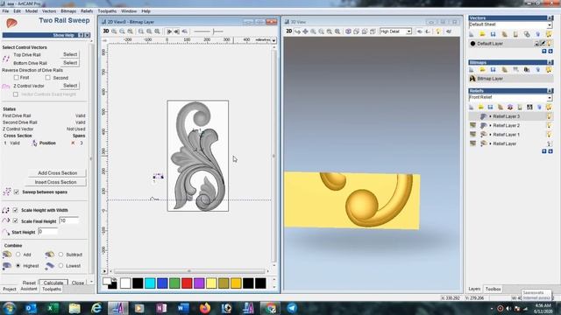This screenshot has height=315, width=561.
Task: Open Excel from the taskbar
Action: (x=53, y=308)
